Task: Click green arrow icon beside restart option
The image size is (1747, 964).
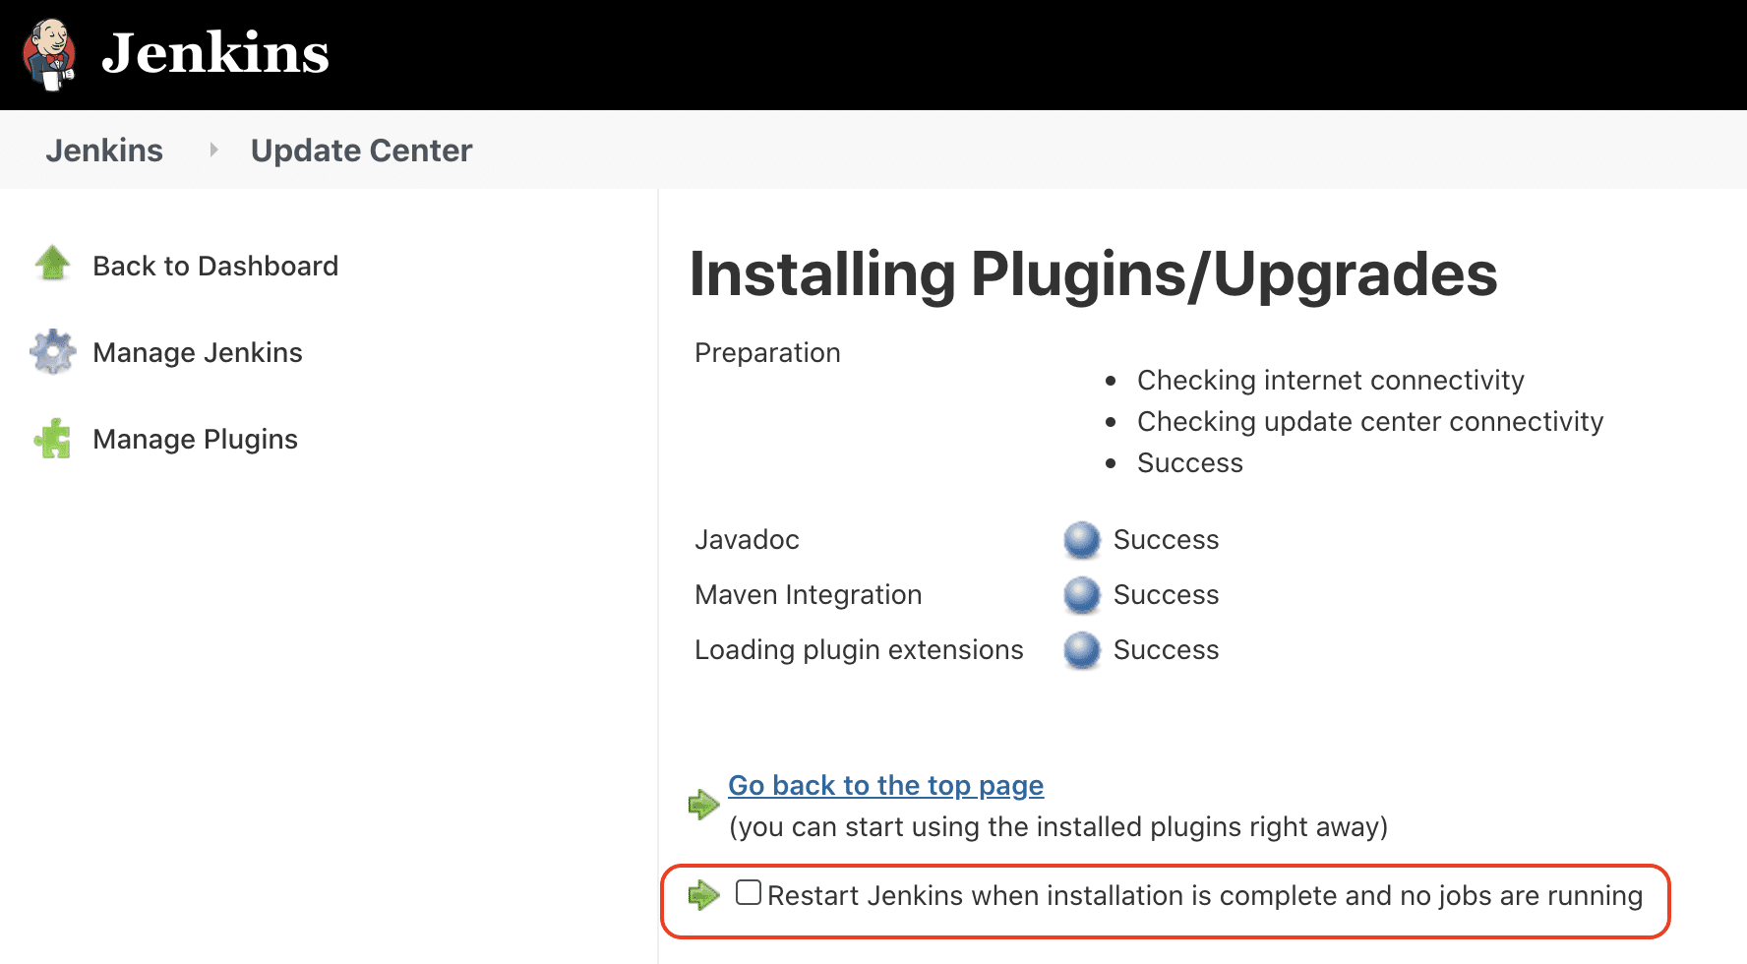Action: coord(703,895)
